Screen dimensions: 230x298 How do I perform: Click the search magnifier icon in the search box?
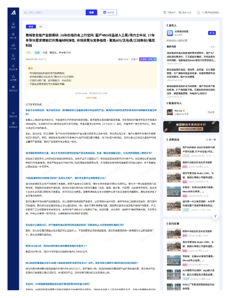26,12
